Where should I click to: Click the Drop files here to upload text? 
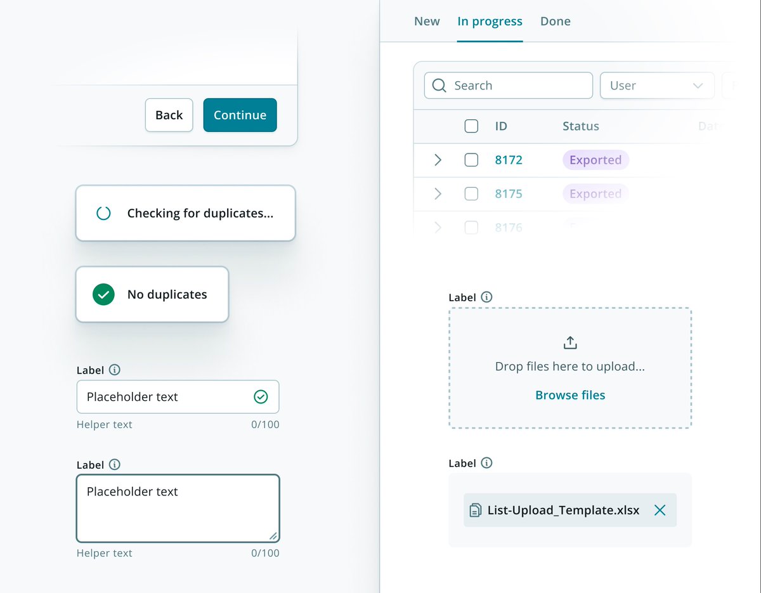coord(570,367)
